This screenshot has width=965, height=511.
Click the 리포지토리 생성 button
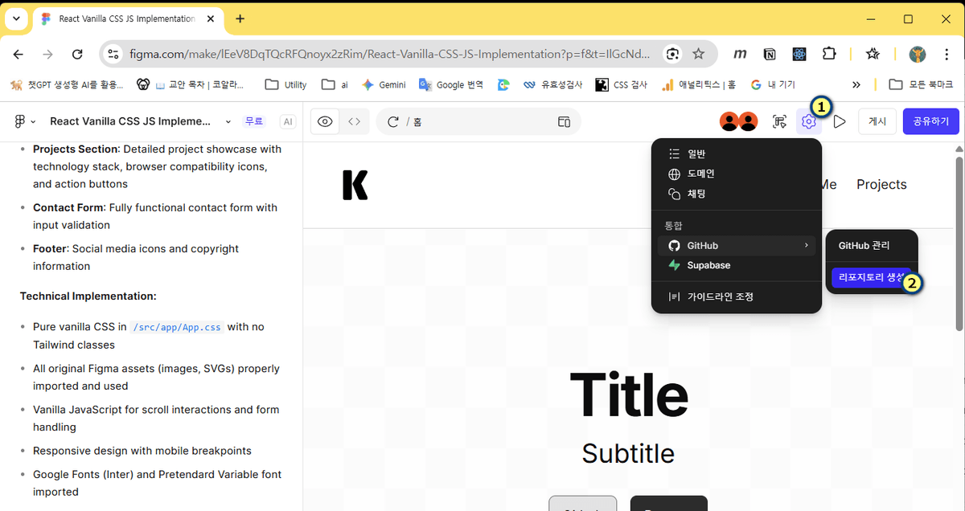870,276
